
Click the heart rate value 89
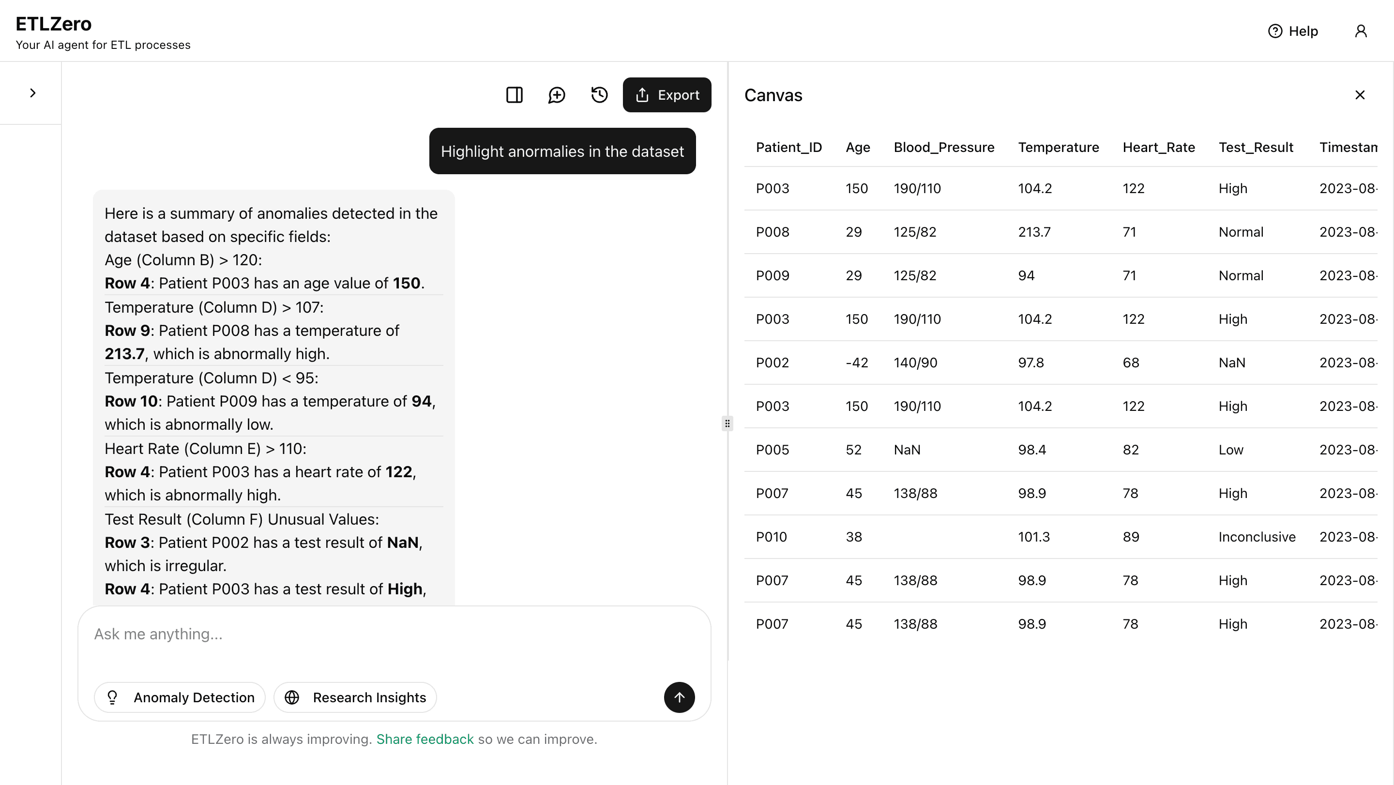(1131, 537)
